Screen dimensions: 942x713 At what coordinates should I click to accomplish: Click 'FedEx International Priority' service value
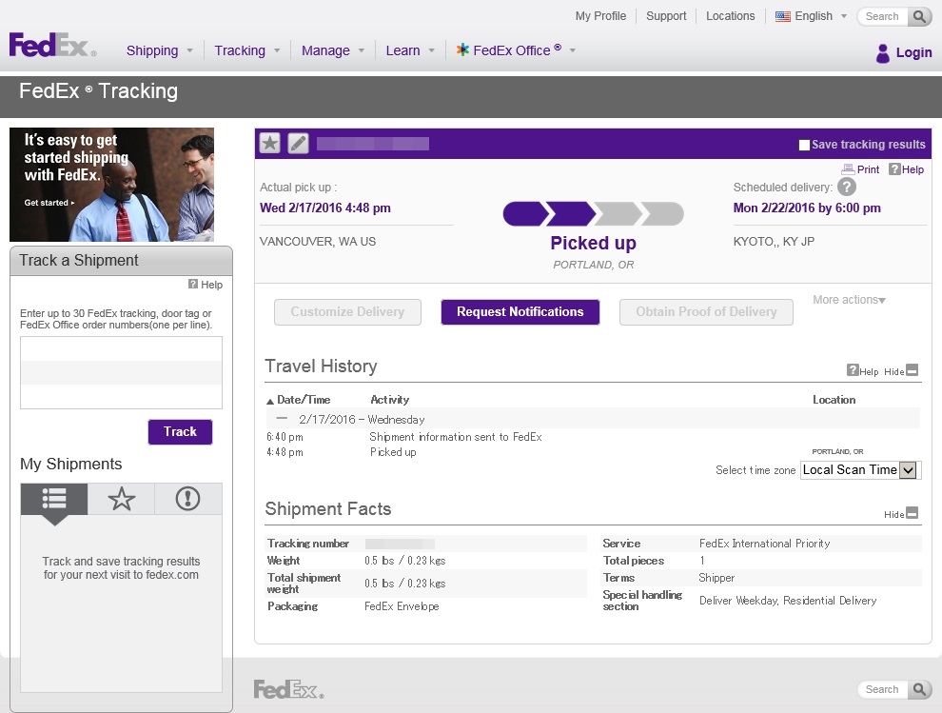click(x=764, y=544)
